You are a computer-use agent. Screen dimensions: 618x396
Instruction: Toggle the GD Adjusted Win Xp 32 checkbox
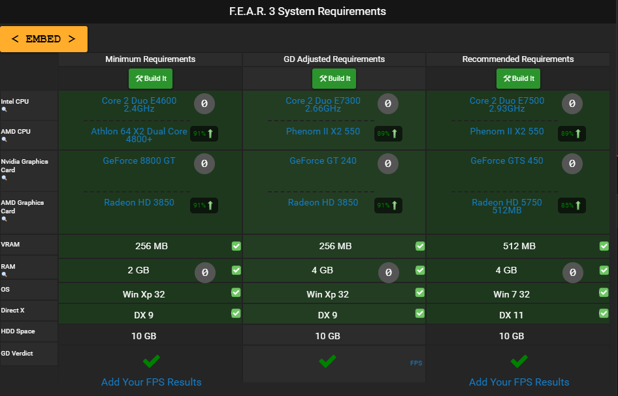pos(420,293)
